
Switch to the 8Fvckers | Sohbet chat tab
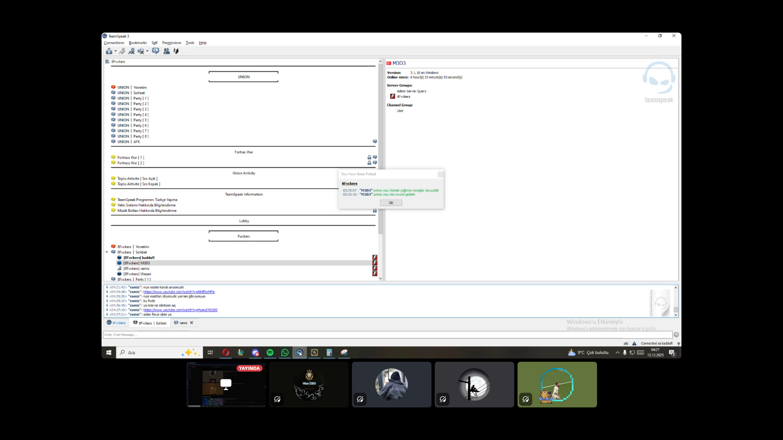point(150,323)
